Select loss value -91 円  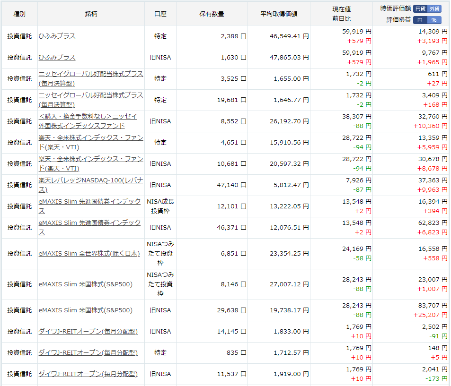[438, 336]
